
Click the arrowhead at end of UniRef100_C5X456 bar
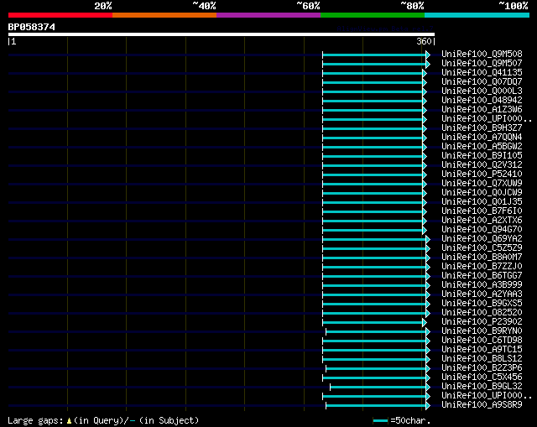428,378
